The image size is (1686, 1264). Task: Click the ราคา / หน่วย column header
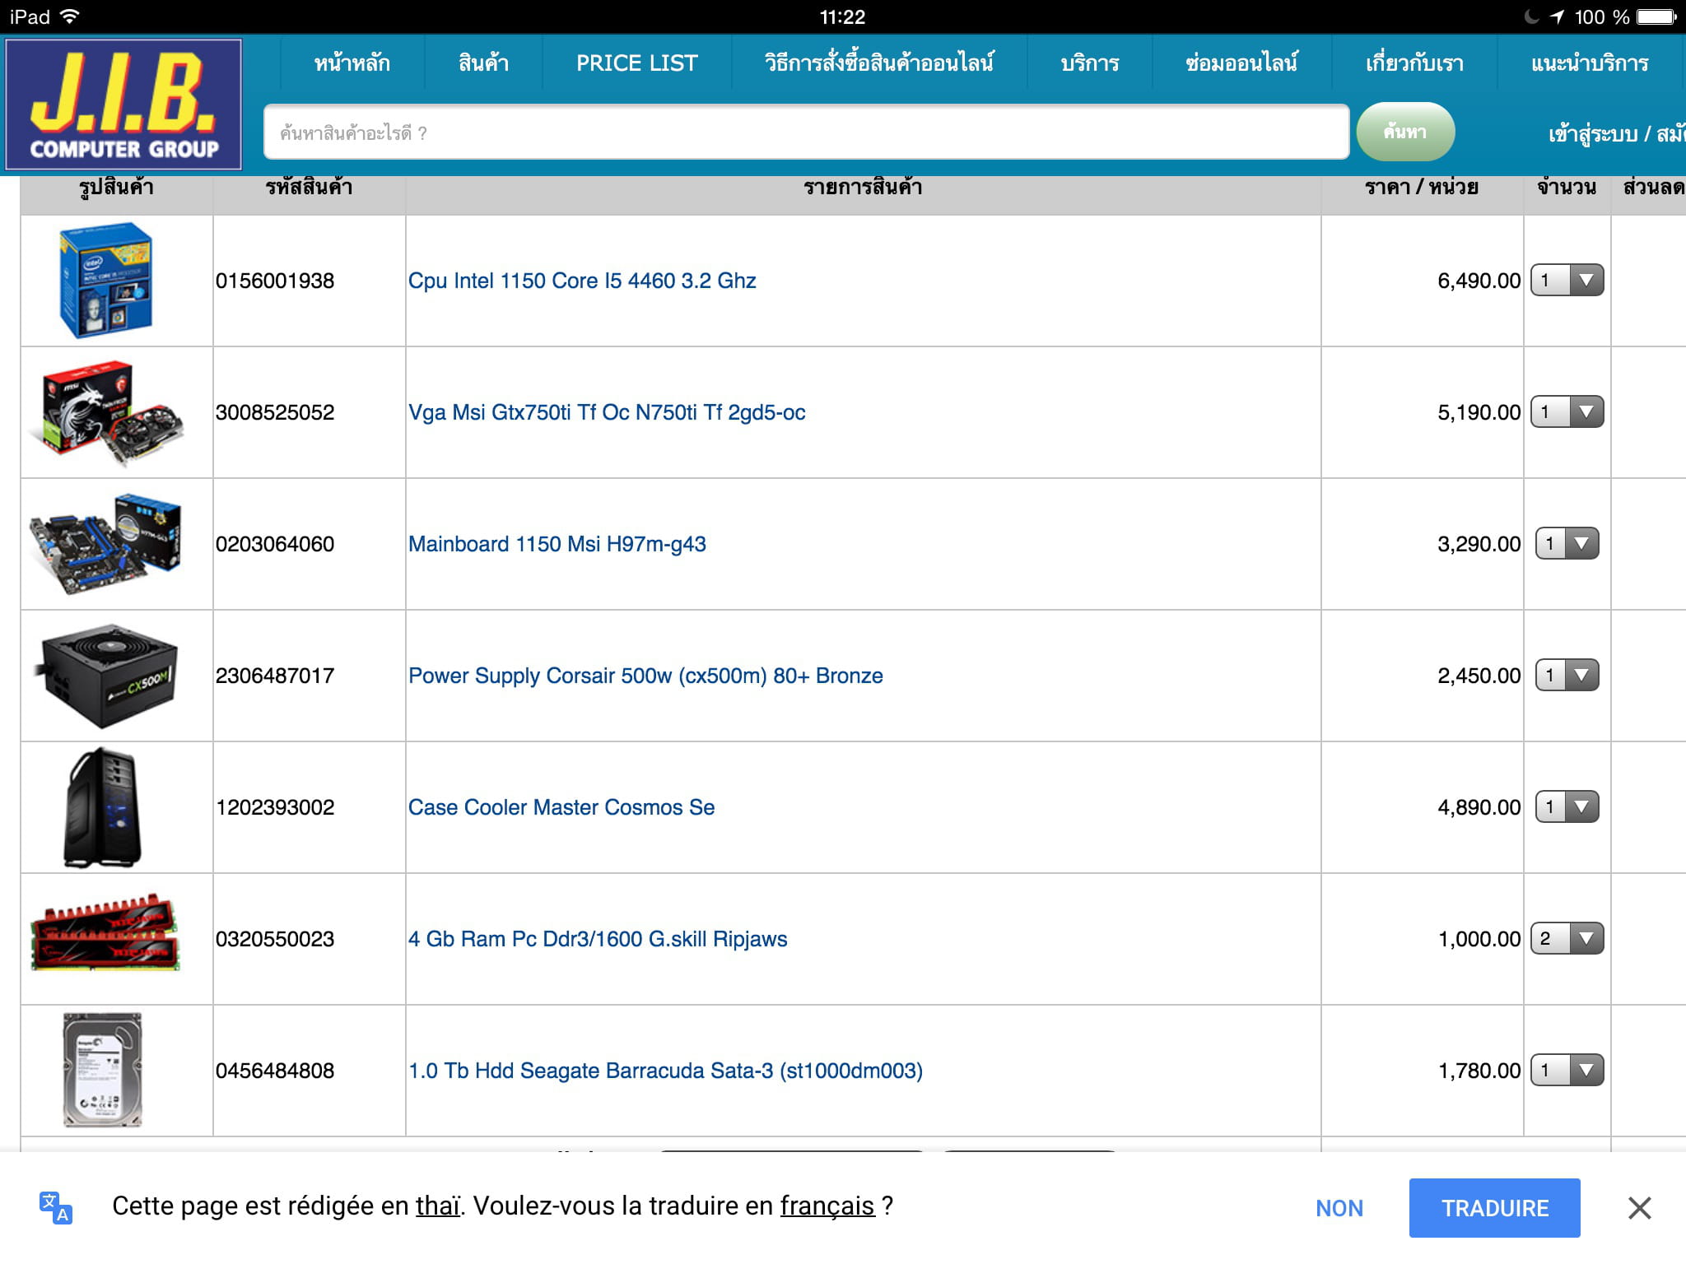(1421, 188)
